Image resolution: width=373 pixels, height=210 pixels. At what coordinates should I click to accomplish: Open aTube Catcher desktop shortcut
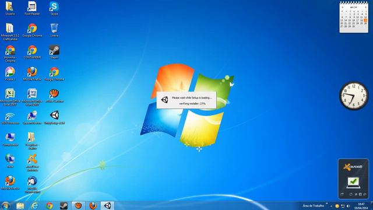pyautogui.click(x=54, y=96)
